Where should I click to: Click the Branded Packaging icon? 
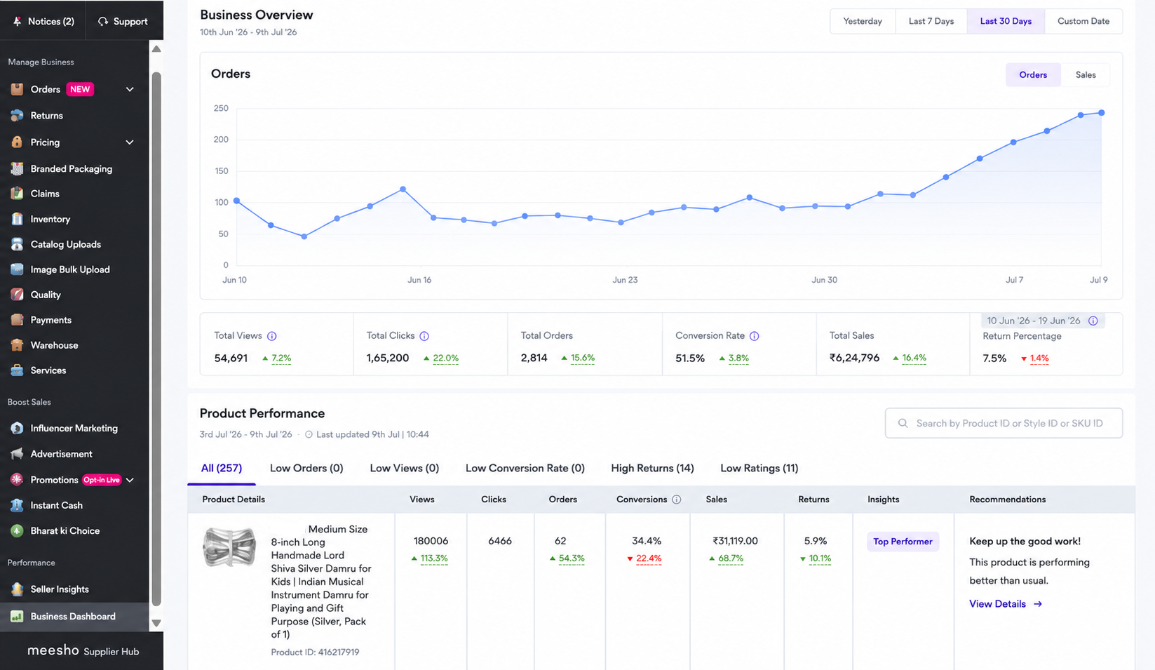pos(17,169)
